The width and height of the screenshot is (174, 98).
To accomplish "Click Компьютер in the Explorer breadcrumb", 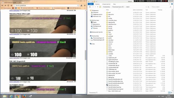I will point(106,7).
